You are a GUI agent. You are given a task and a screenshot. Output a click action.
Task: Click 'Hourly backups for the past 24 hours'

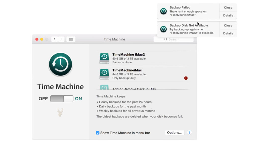click(125, 102)
